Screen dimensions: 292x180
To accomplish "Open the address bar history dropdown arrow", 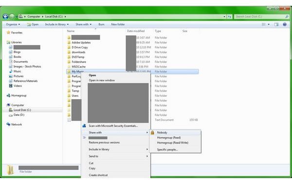I will pyautogui.click(x=224, y=17).
